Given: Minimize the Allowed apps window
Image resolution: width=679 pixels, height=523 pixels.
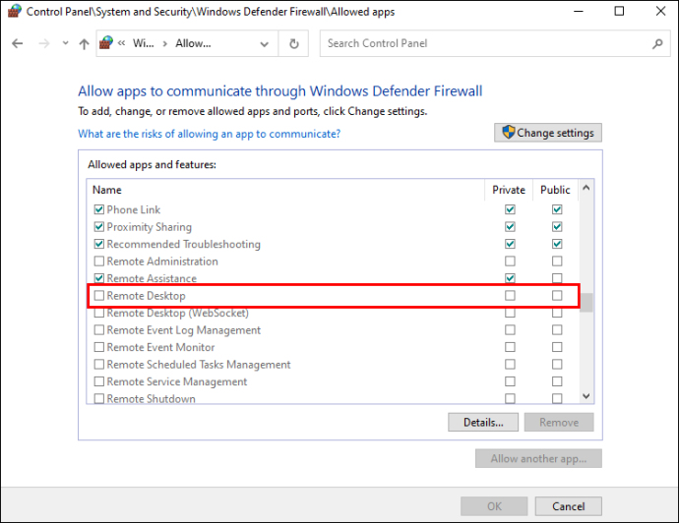Looking at the screenshot, I should [x=579, y=11].
